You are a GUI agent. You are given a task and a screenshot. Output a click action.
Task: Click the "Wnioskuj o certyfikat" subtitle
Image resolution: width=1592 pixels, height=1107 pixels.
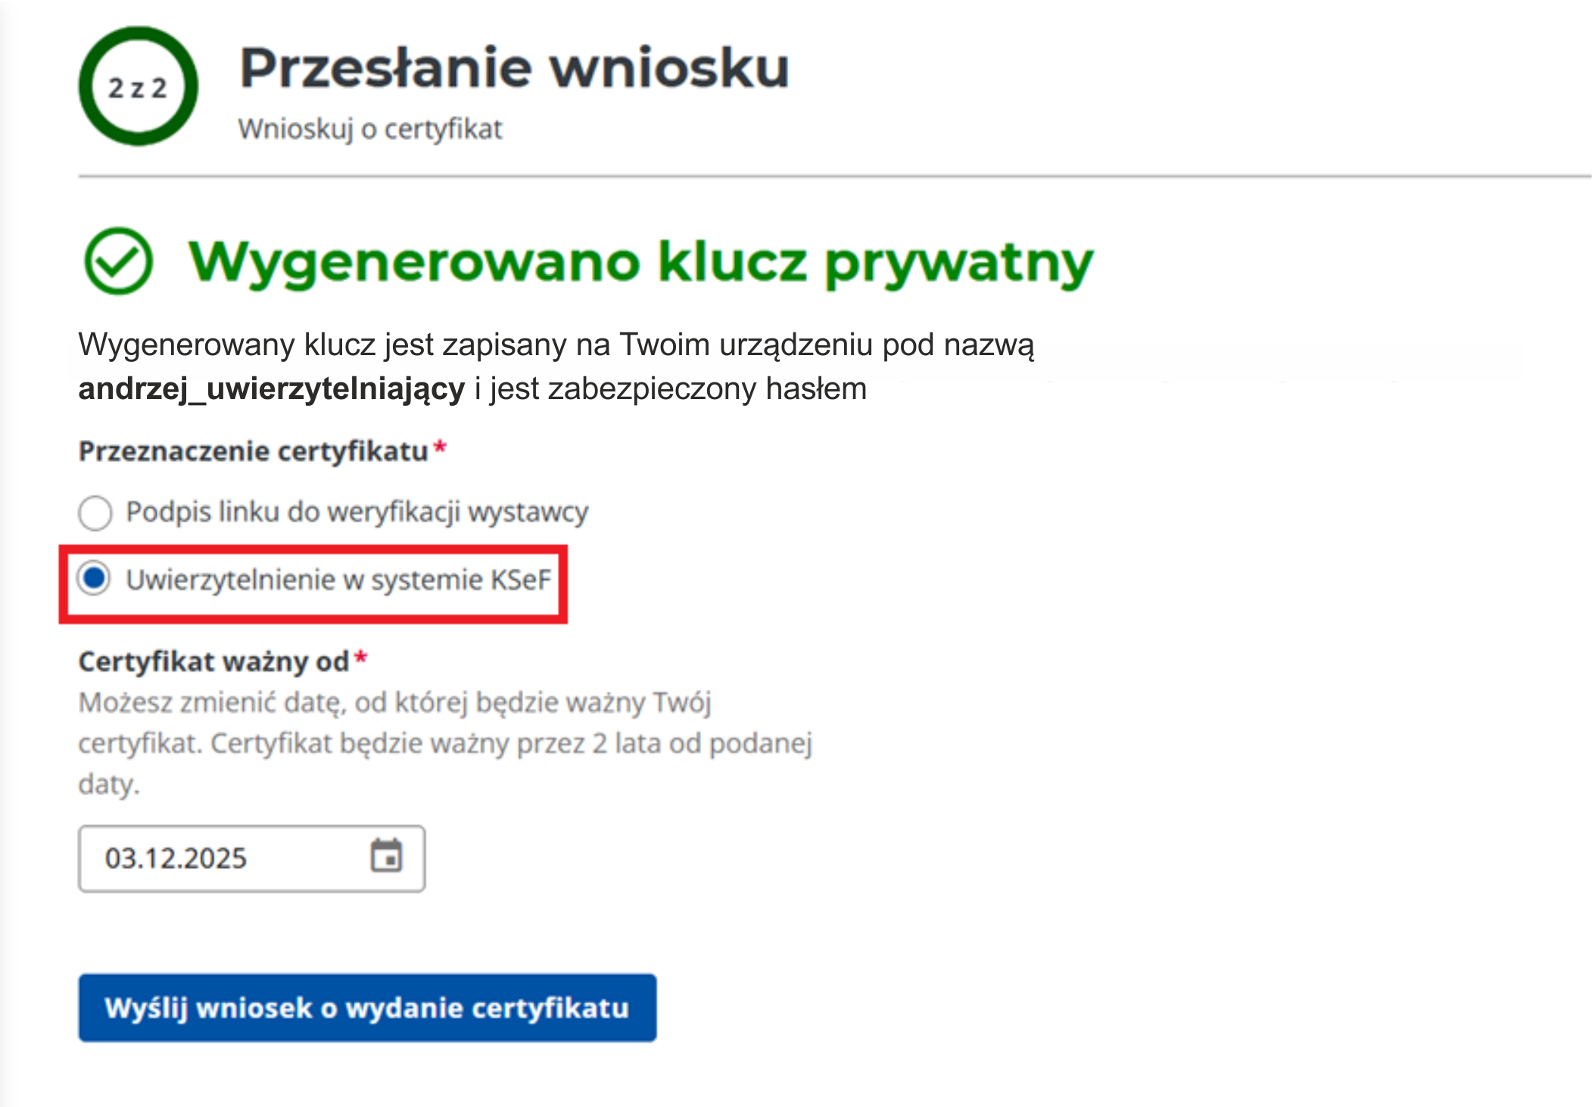click(370, 129)
